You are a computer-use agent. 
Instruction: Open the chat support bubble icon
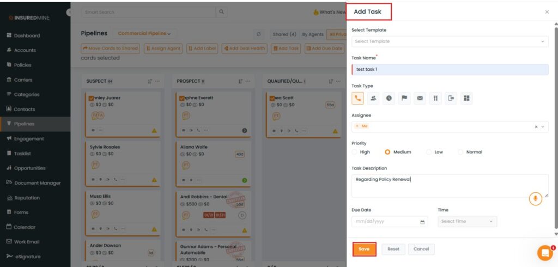[x=544, y=253]
